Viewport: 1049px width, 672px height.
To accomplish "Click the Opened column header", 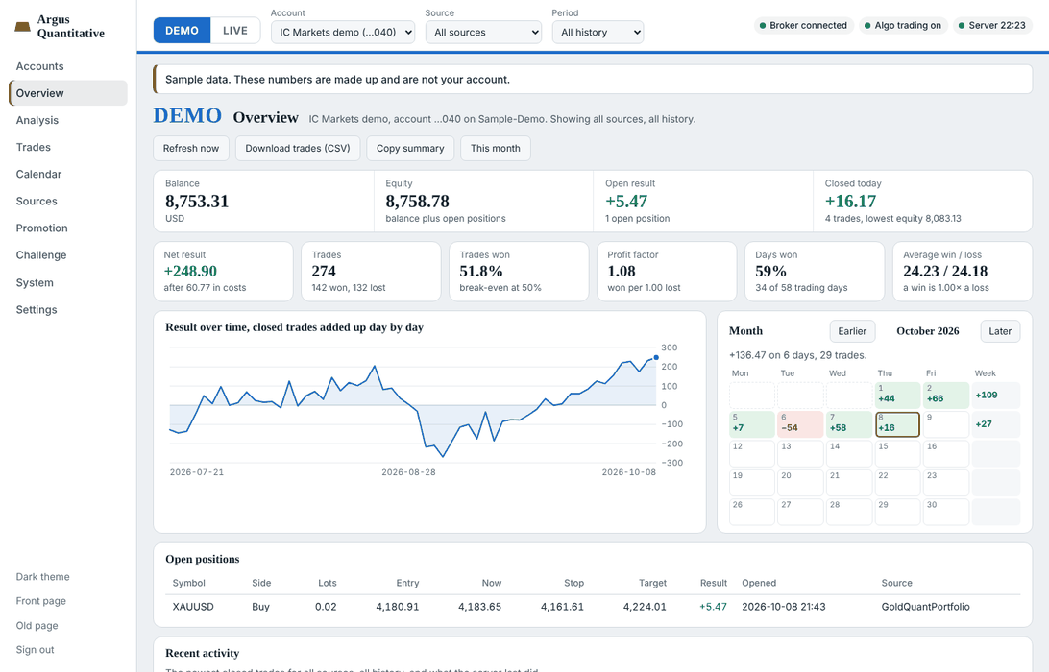I will (759, 583).
